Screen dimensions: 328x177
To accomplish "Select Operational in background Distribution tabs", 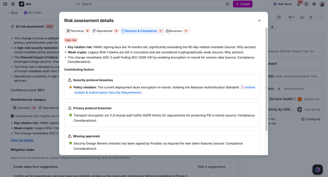I will [49, 108].
